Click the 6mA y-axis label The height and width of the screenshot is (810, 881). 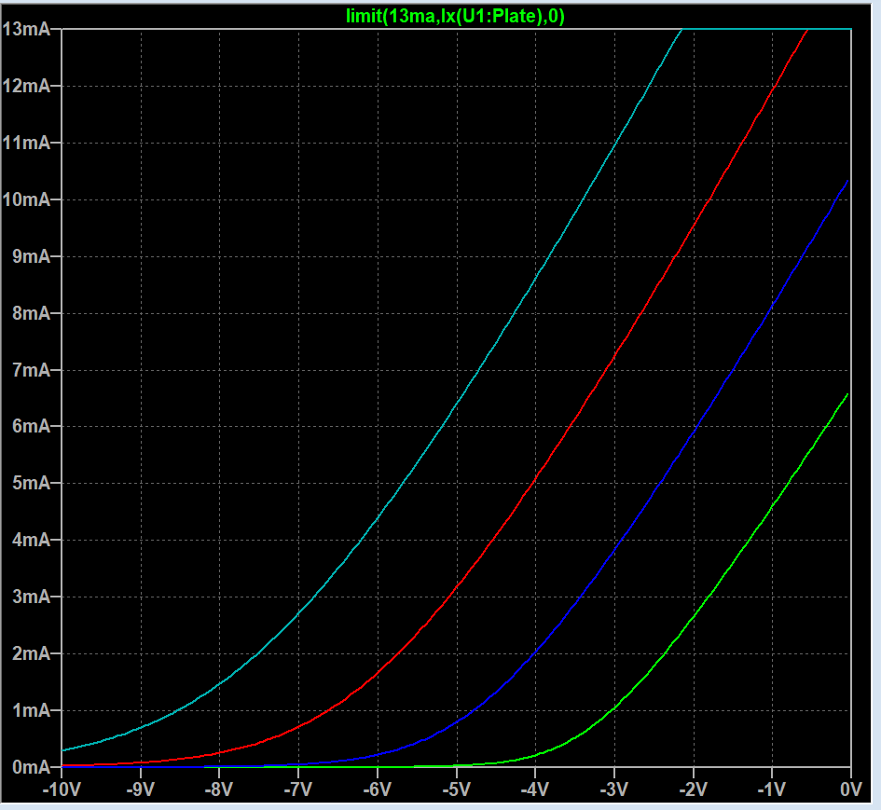pos(32,426)
